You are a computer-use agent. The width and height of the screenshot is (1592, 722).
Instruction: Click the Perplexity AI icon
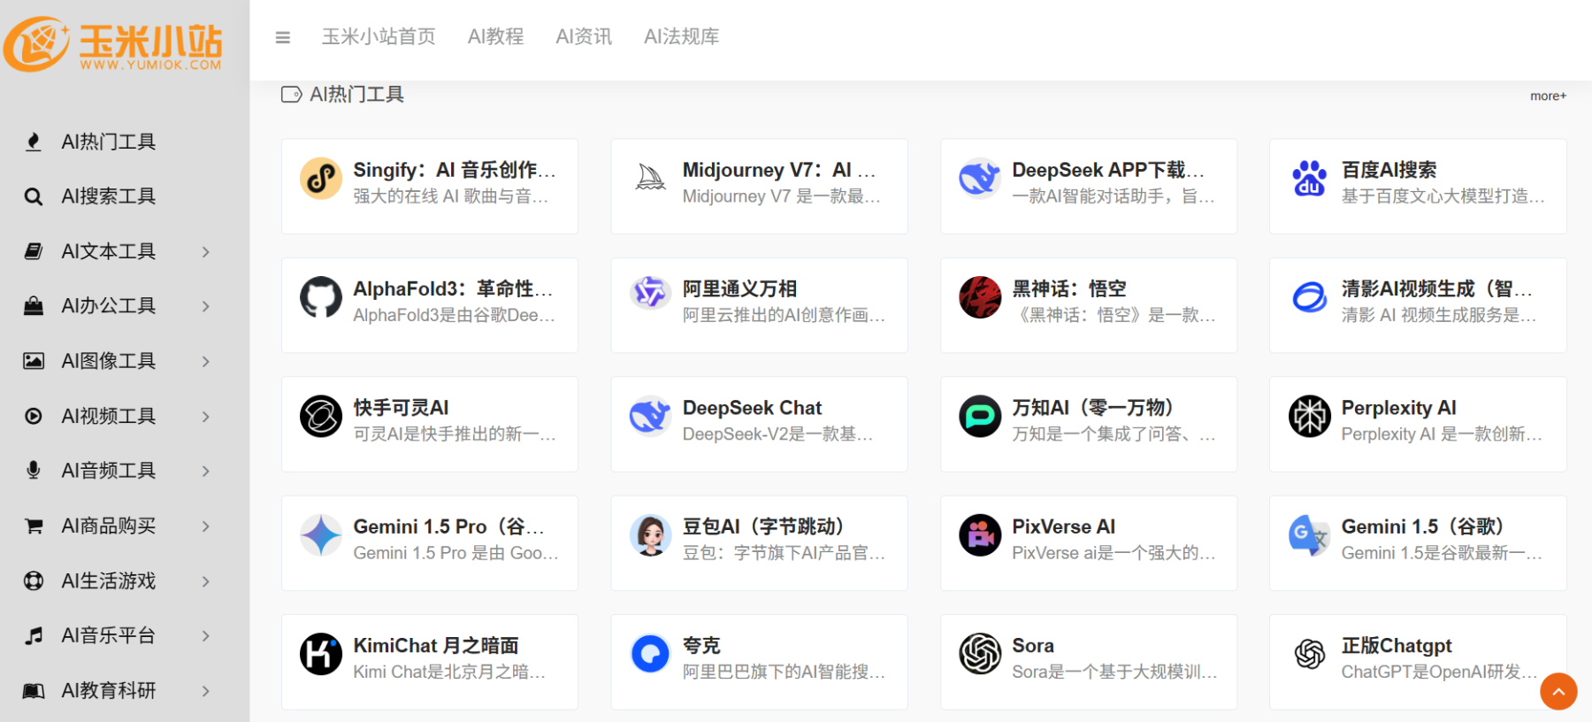coord(1310,417)
